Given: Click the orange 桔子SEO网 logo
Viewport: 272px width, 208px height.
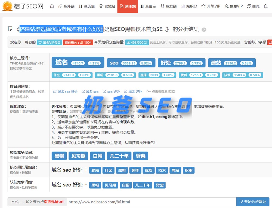Looking at the screenshot, I should (x=23, y=6).
